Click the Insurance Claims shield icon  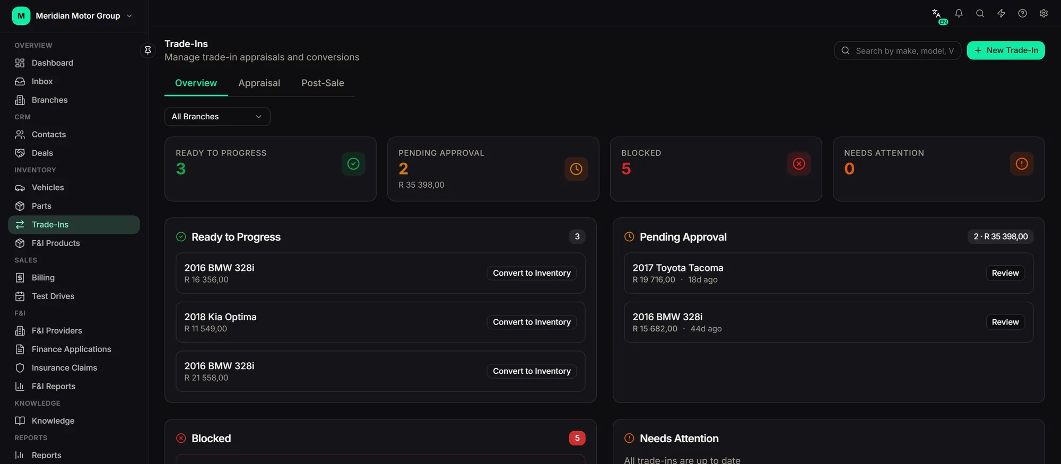[x=20, y=367]
